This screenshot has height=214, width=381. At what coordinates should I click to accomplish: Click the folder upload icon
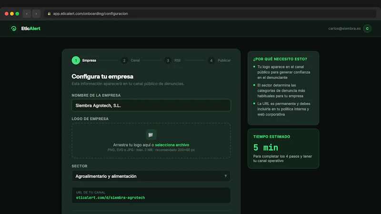151,135
